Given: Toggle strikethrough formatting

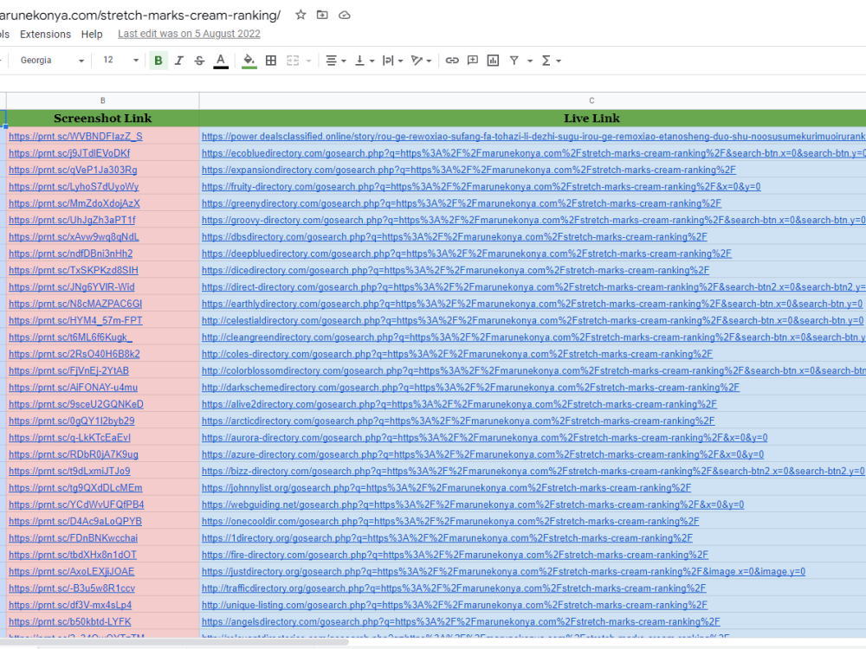Looking at the screenshot, I should tap(199, 61).
